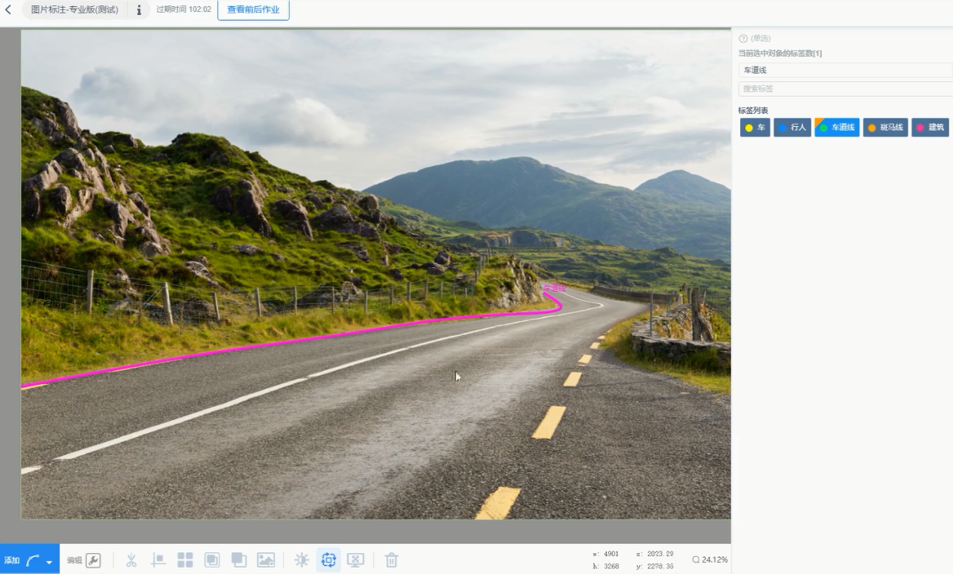Click the 搜索标签 search field

(x=844, y=89)
